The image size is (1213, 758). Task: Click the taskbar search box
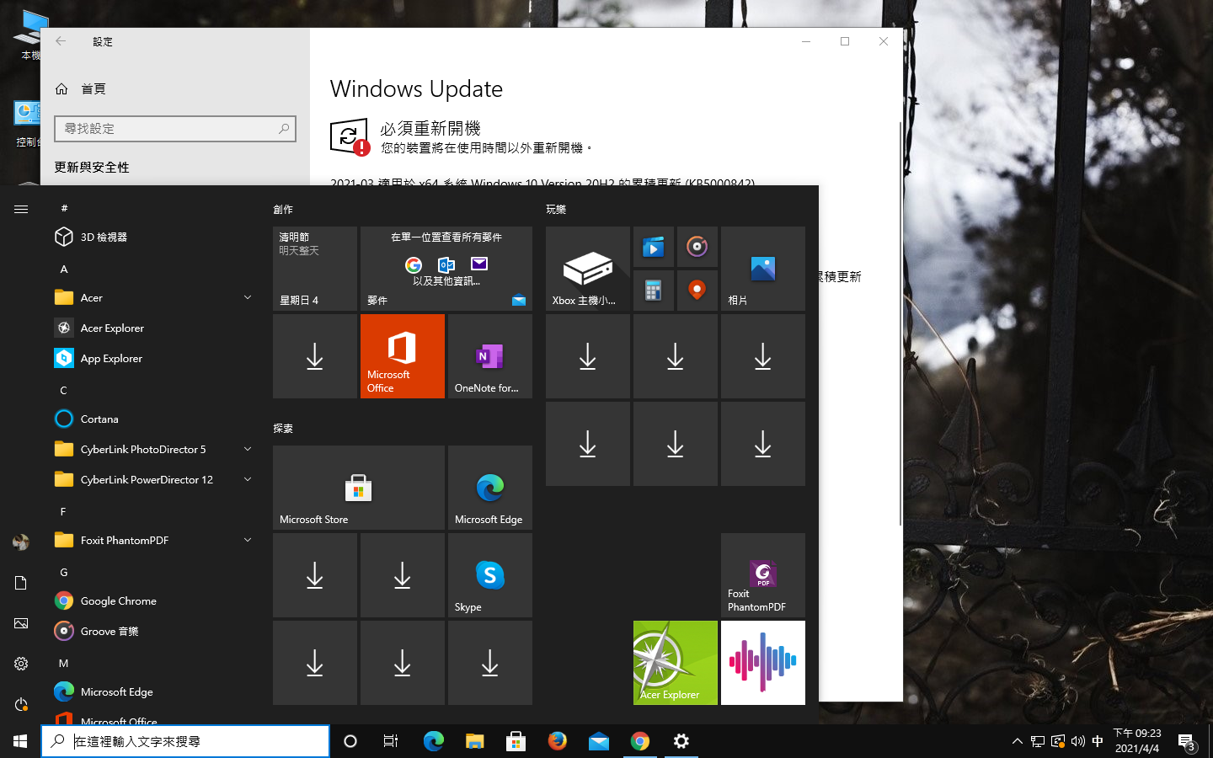[x=185, y=741]
